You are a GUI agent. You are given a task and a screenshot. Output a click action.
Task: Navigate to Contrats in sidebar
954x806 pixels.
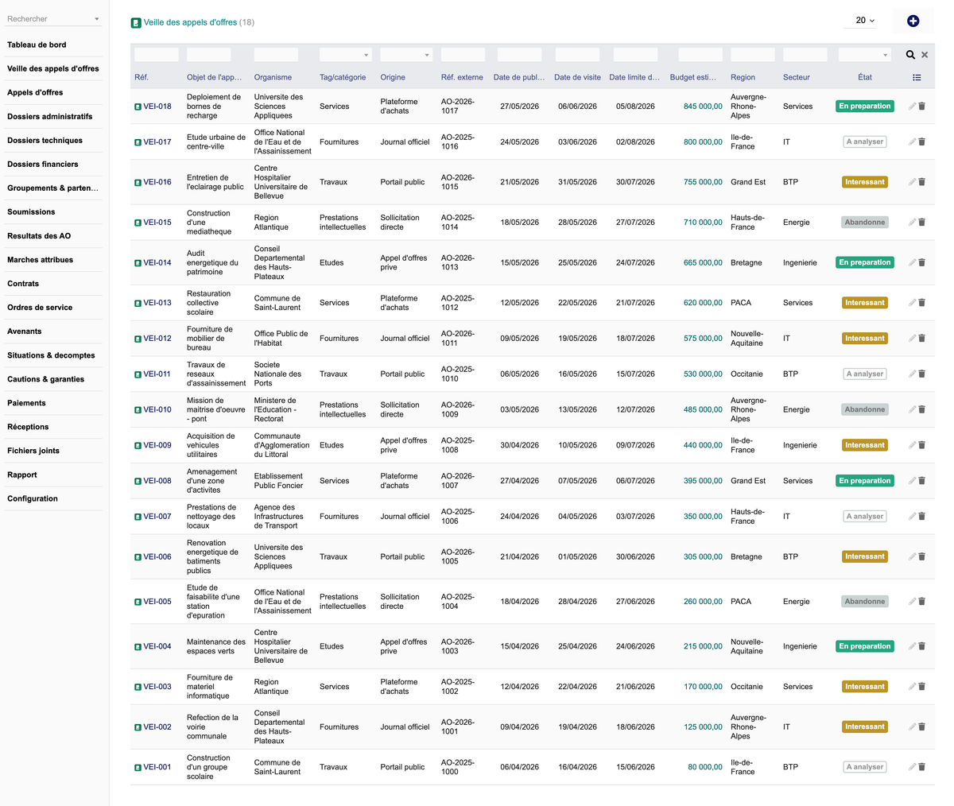pos(23,283)
